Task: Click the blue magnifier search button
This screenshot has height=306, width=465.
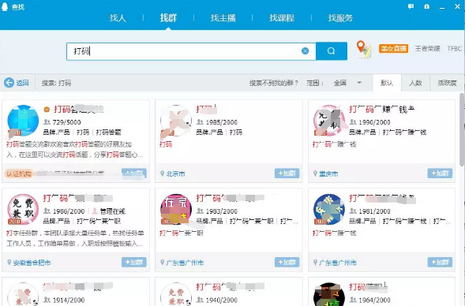Action: tap(332, 51)
